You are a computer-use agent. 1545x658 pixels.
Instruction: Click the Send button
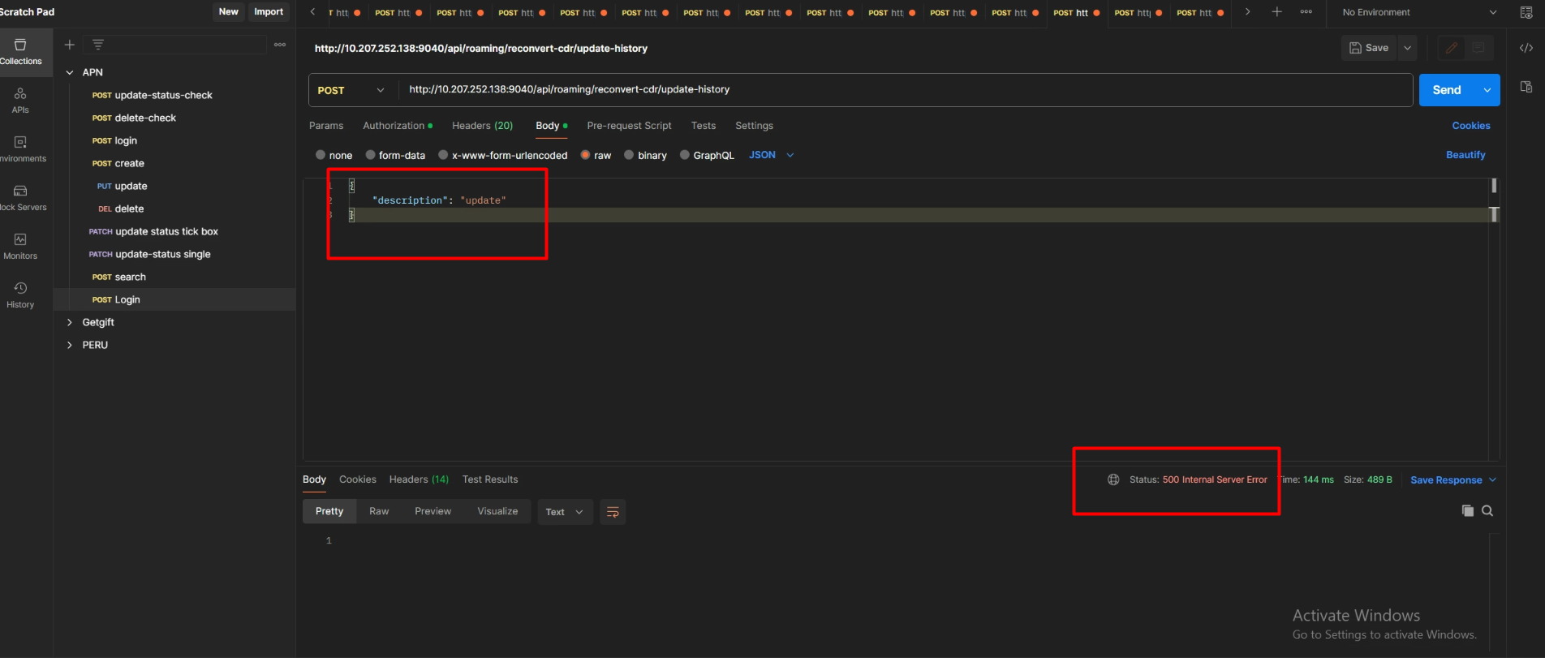[1446, 90]
